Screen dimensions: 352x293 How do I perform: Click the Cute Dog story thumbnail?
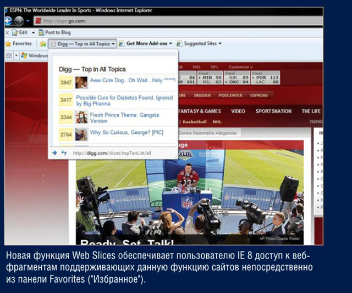[x=81, y=82]
